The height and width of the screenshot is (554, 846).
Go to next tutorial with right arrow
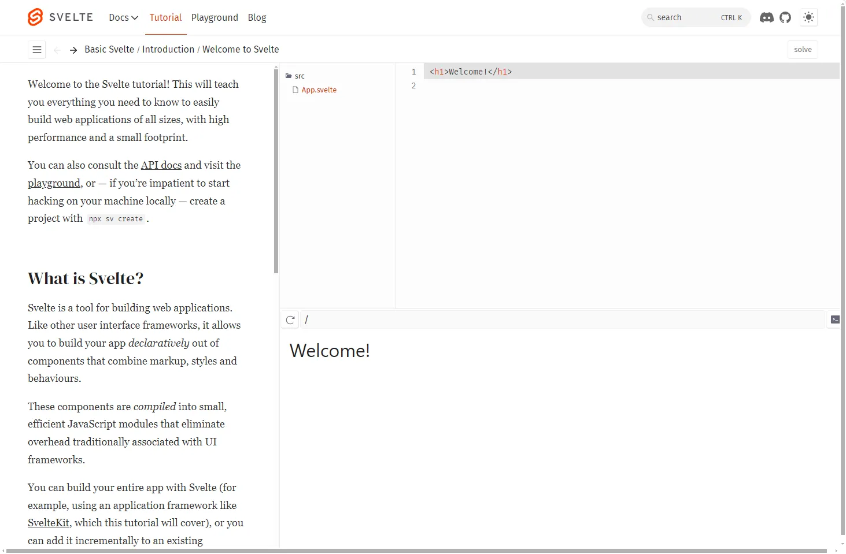coord(73,50)
